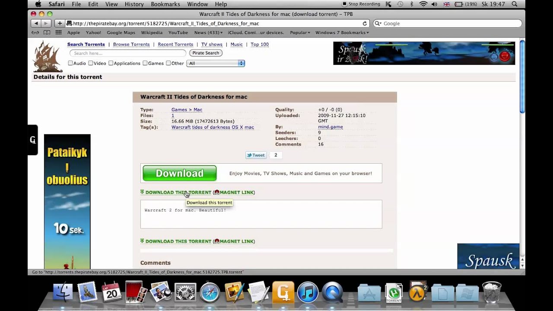553x311 pixels.
Task: Open Finder from the Dock
Action: click(x=63, y=292)
